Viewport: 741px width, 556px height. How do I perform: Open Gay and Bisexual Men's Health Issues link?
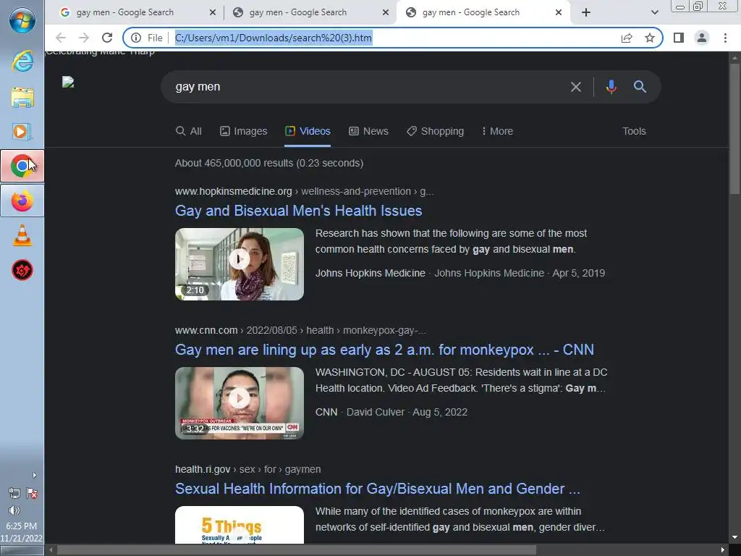pyautogui.click(x=298, y=211)
